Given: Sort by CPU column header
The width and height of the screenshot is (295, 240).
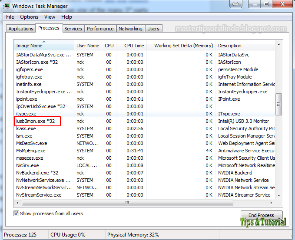Looking at the screenshot, I should tap(109, 46).
